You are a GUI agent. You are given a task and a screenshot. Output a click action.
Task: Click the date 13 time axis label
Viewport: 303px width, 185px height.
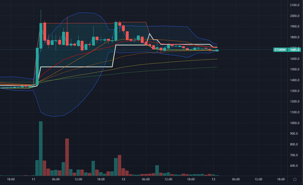213,179
